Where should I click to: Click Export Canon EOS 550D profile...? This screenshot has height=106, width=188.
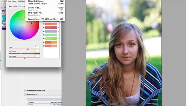(45, 19)
